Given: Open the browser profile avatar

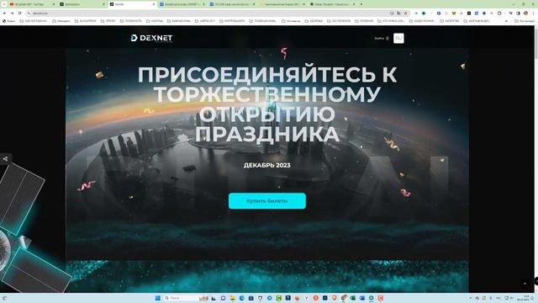Looking at the screenshot, I should pyautogui.click(x=525, y=13).
